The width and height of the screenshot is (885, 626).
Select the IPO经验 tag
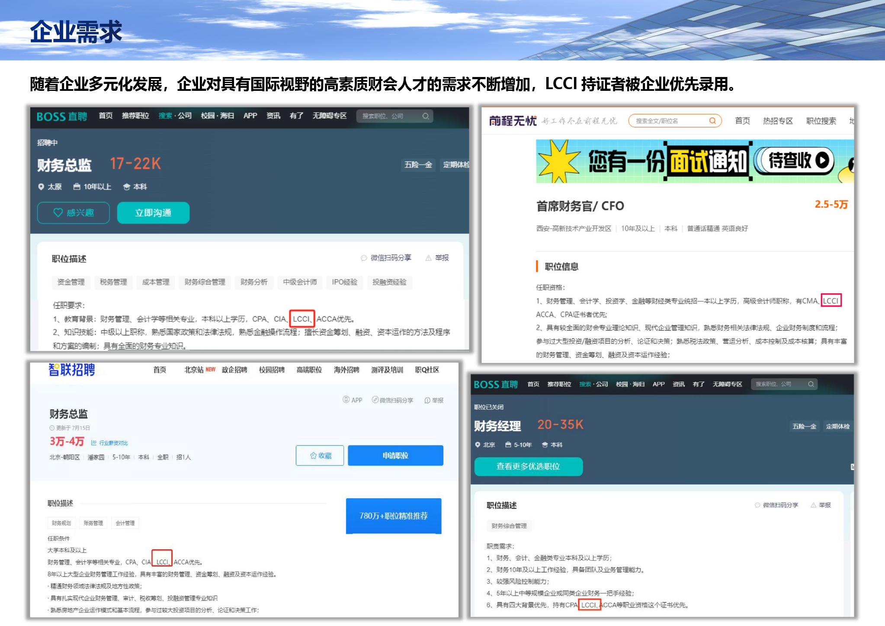[344, 282]
